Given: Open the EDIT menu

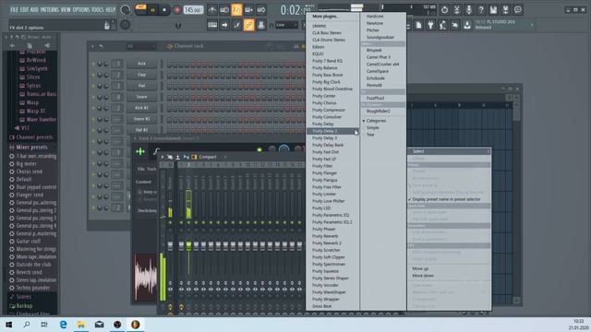Looking at the screenshot, I should pos(25,10).
